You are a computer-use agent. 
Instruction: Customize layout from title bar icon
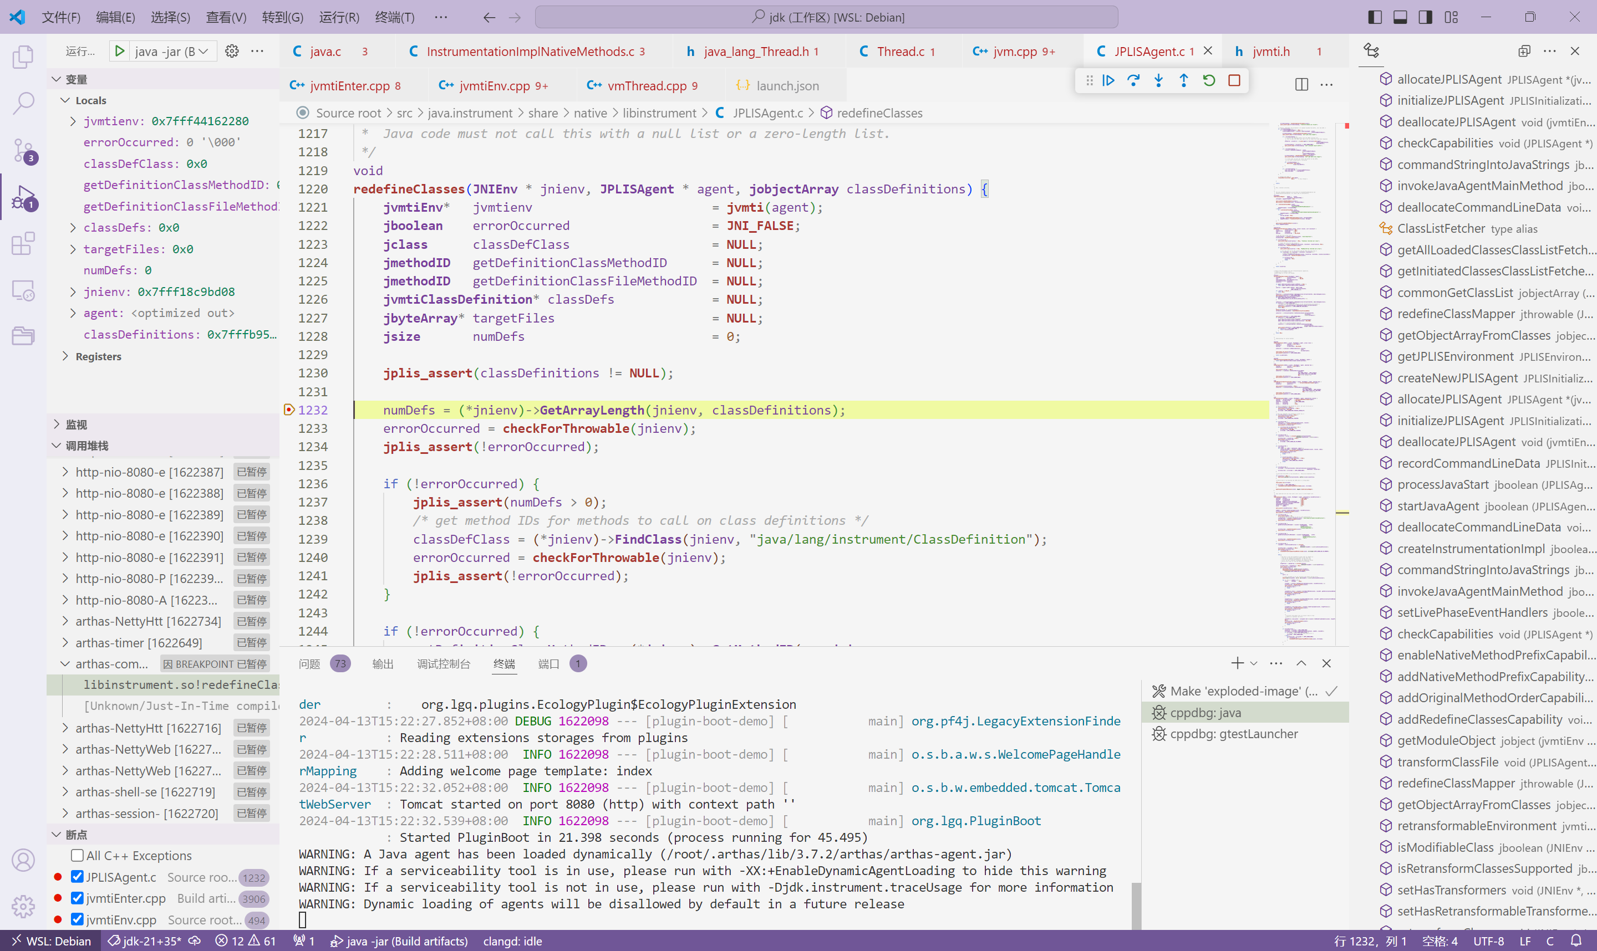1452,17
